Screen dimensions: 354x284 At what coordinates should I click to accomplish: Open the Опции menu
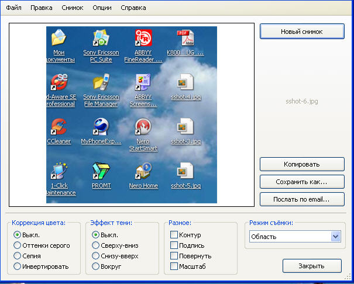click(102, 8)
